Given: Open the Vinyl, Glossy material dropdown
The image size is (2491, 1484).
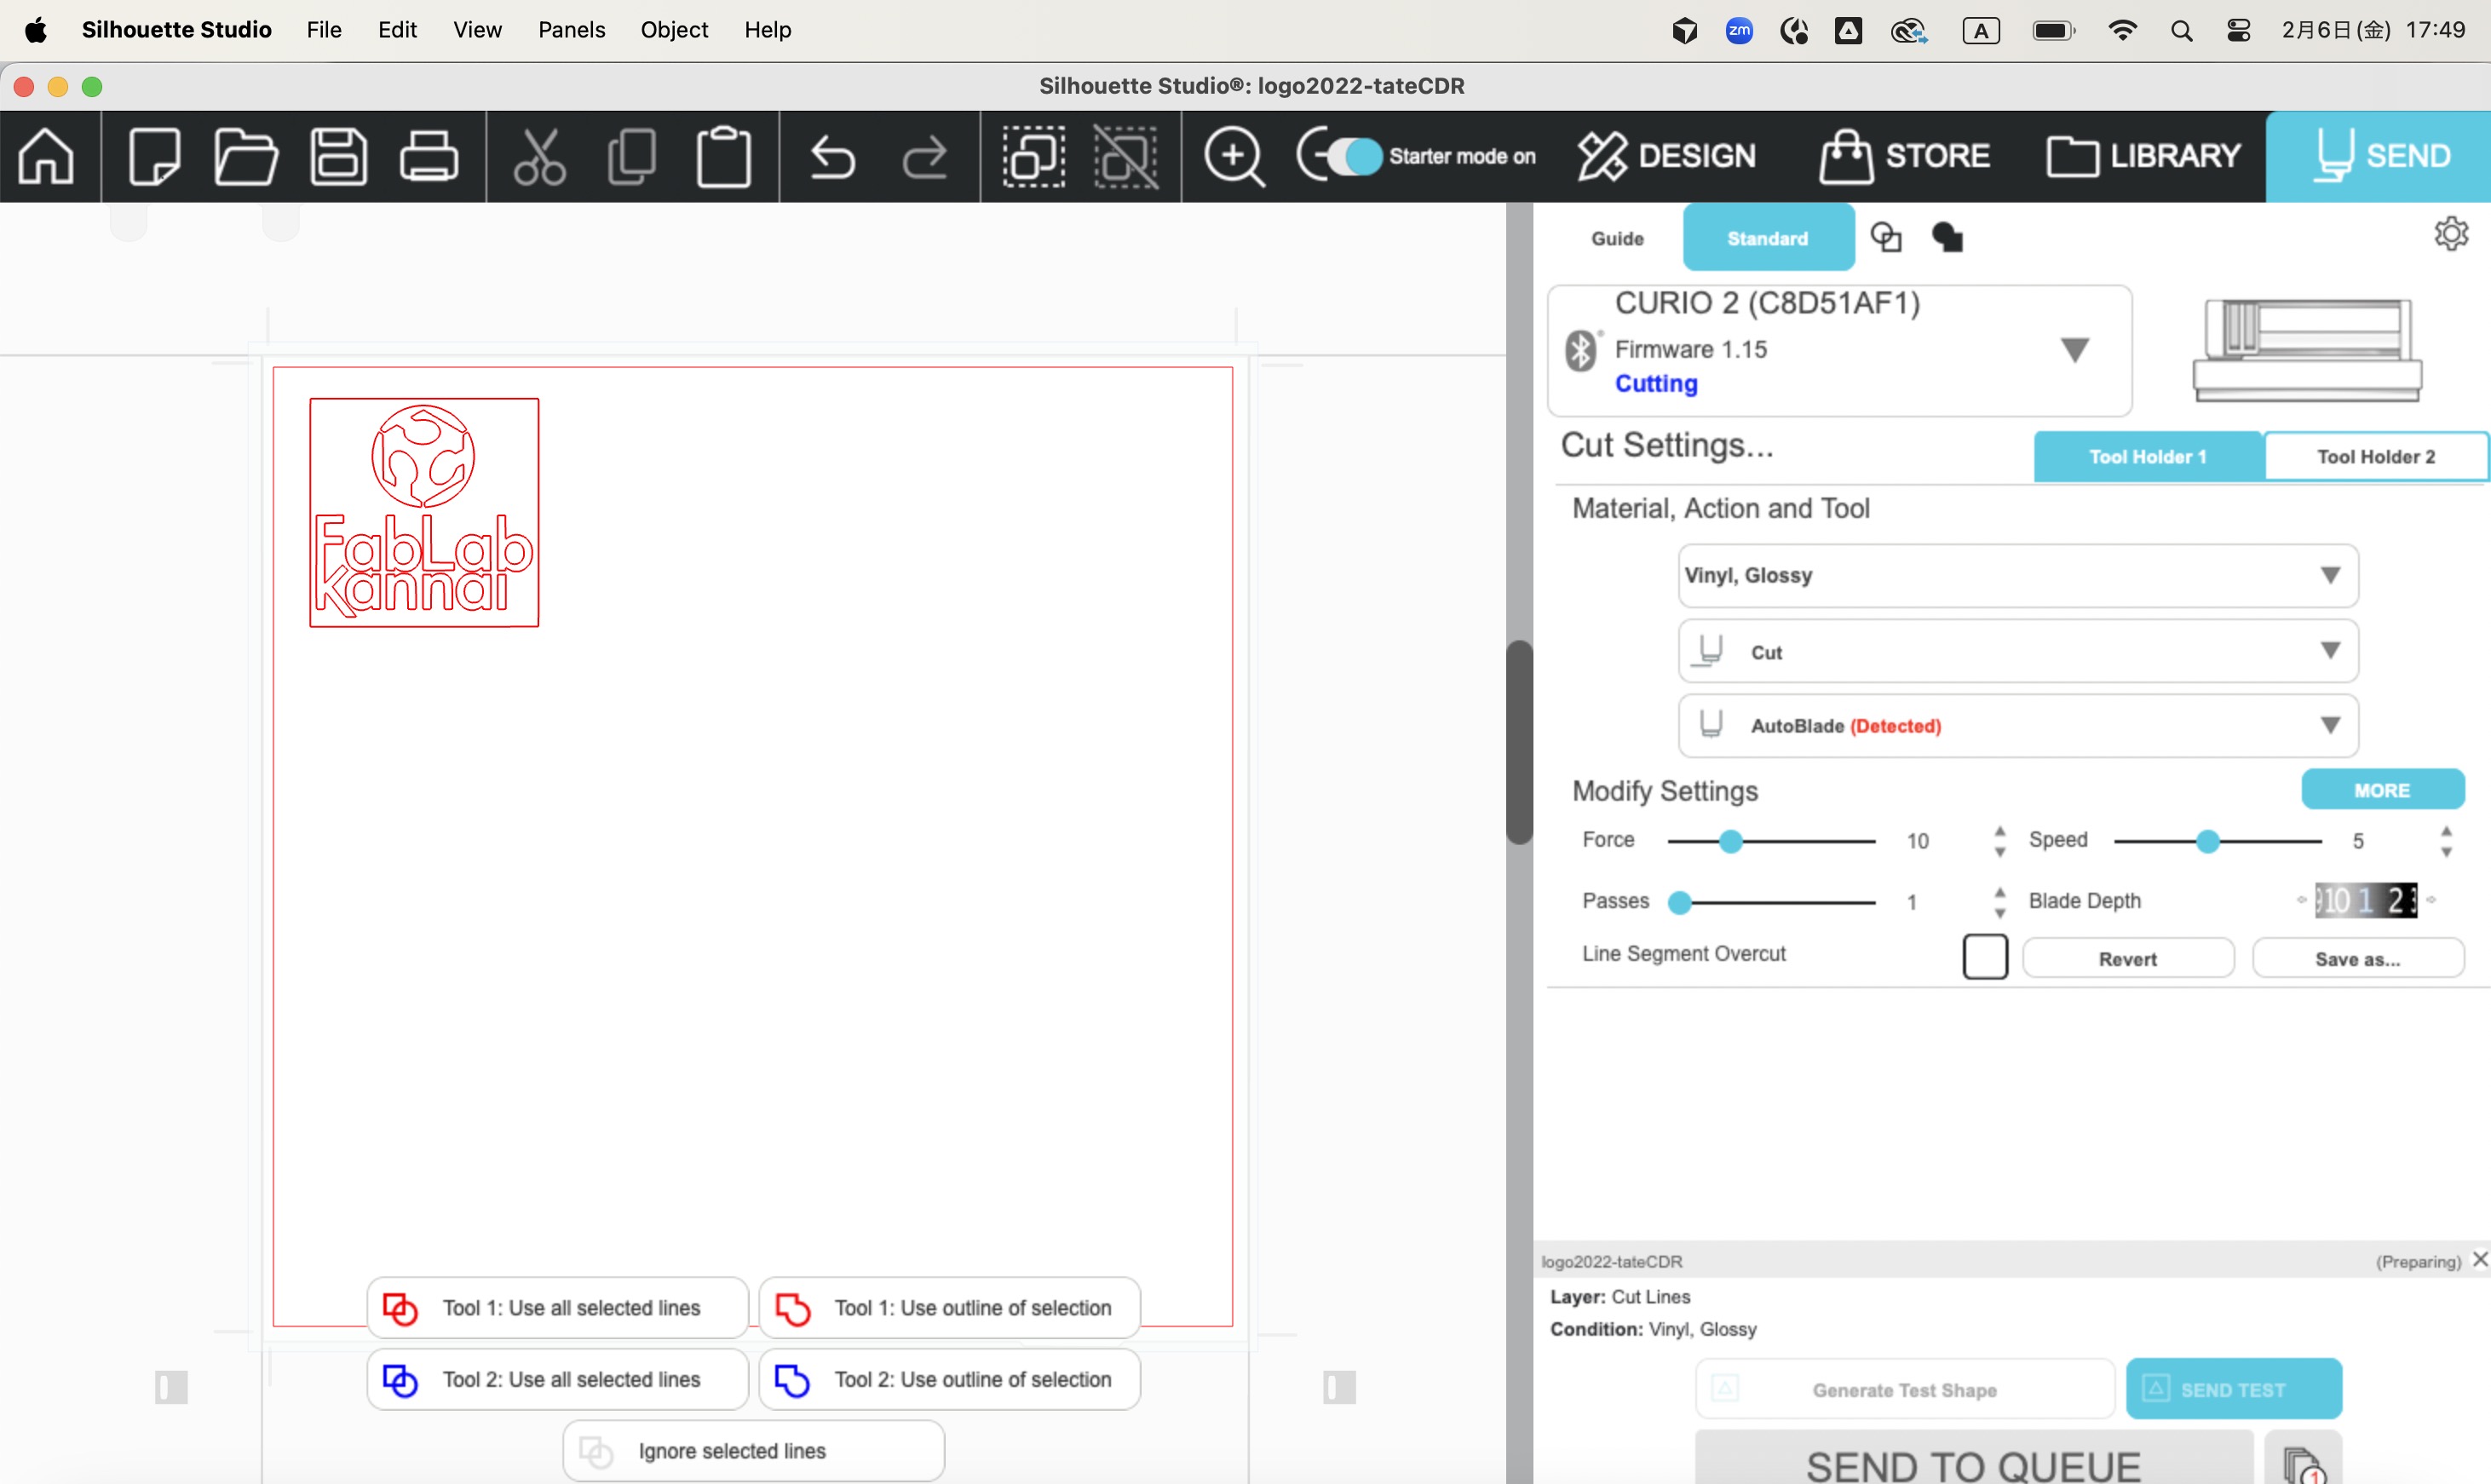Looking at the screenshot, I should 2017,575.
